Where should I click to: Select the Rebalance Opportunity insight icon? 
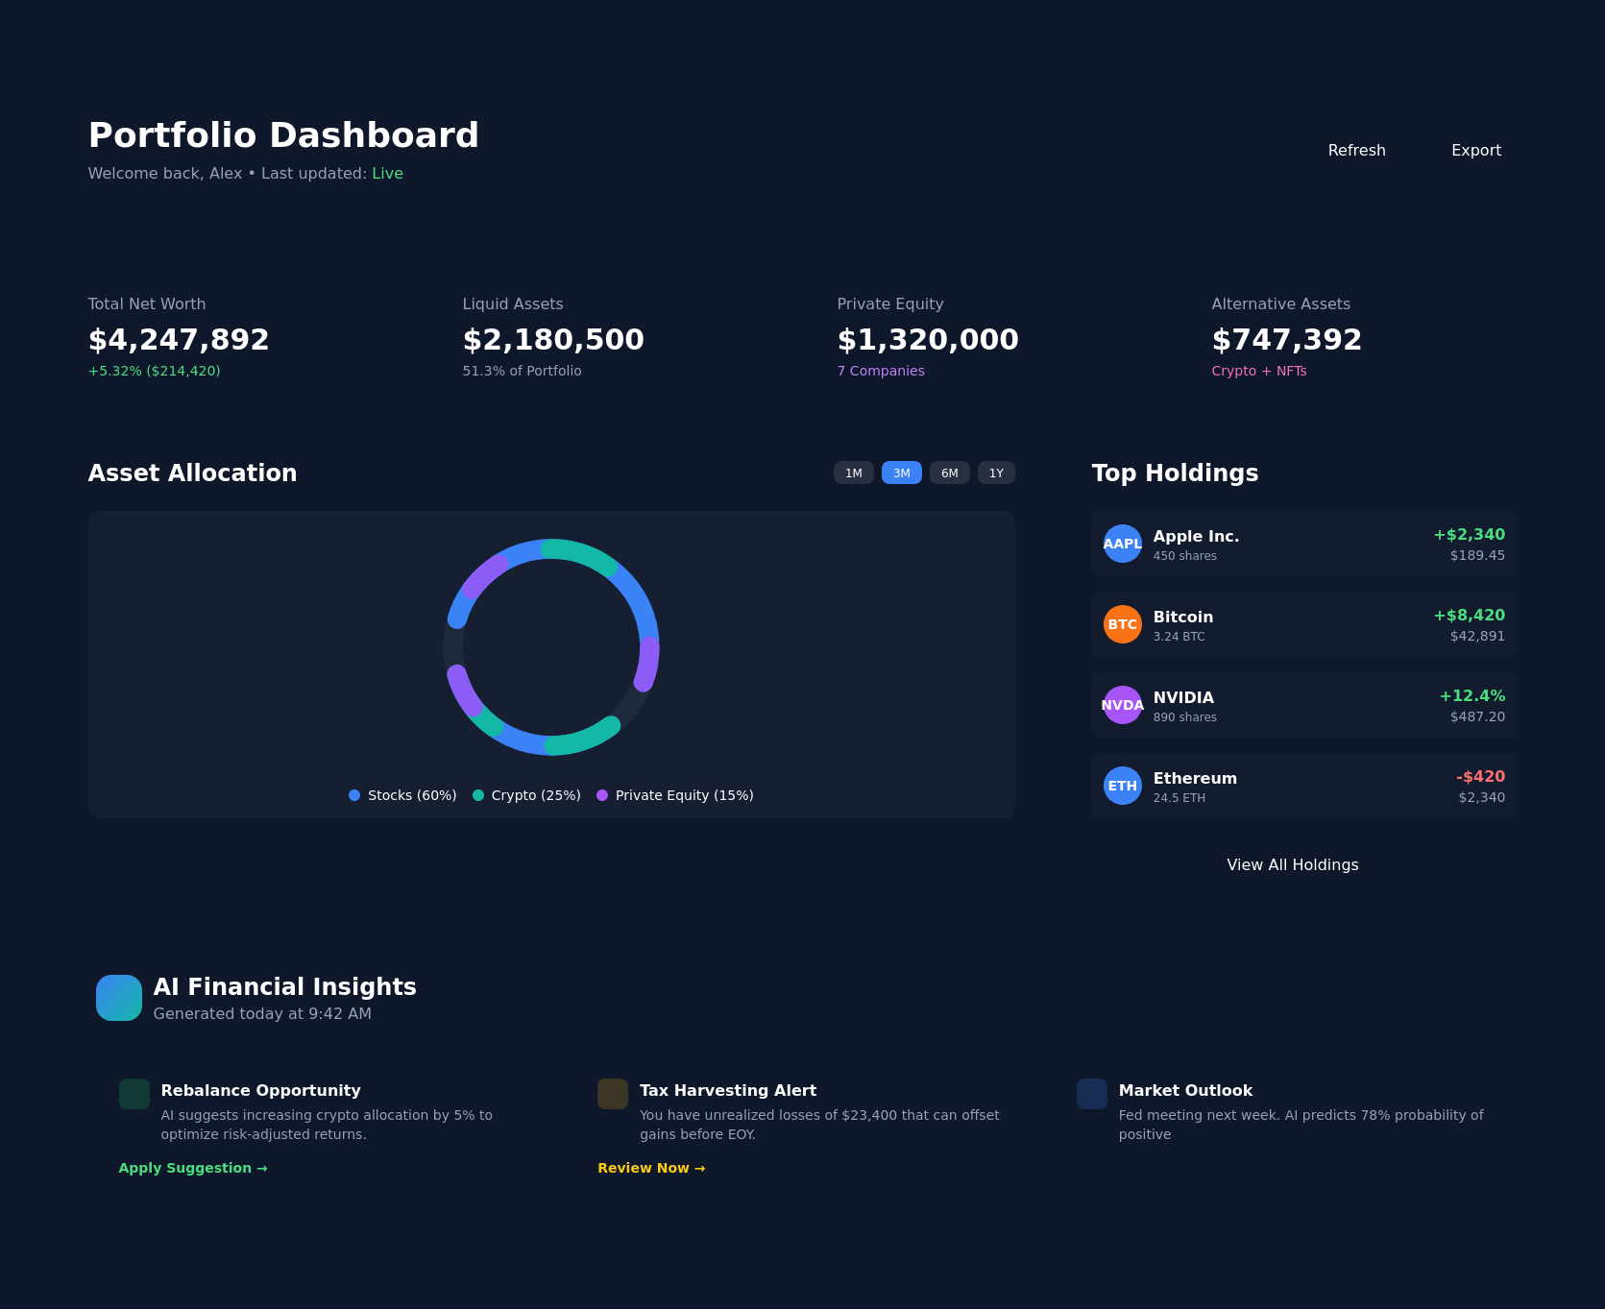(x=133, y=1093)
